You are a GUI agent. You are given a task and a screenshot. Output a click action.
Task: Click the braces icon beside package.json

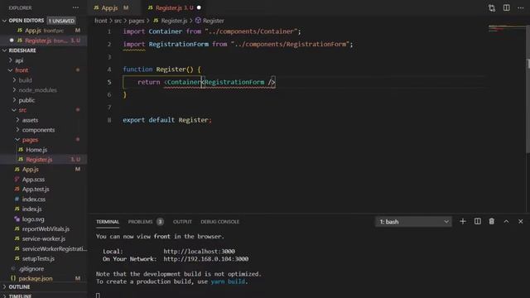coord(13,278)
